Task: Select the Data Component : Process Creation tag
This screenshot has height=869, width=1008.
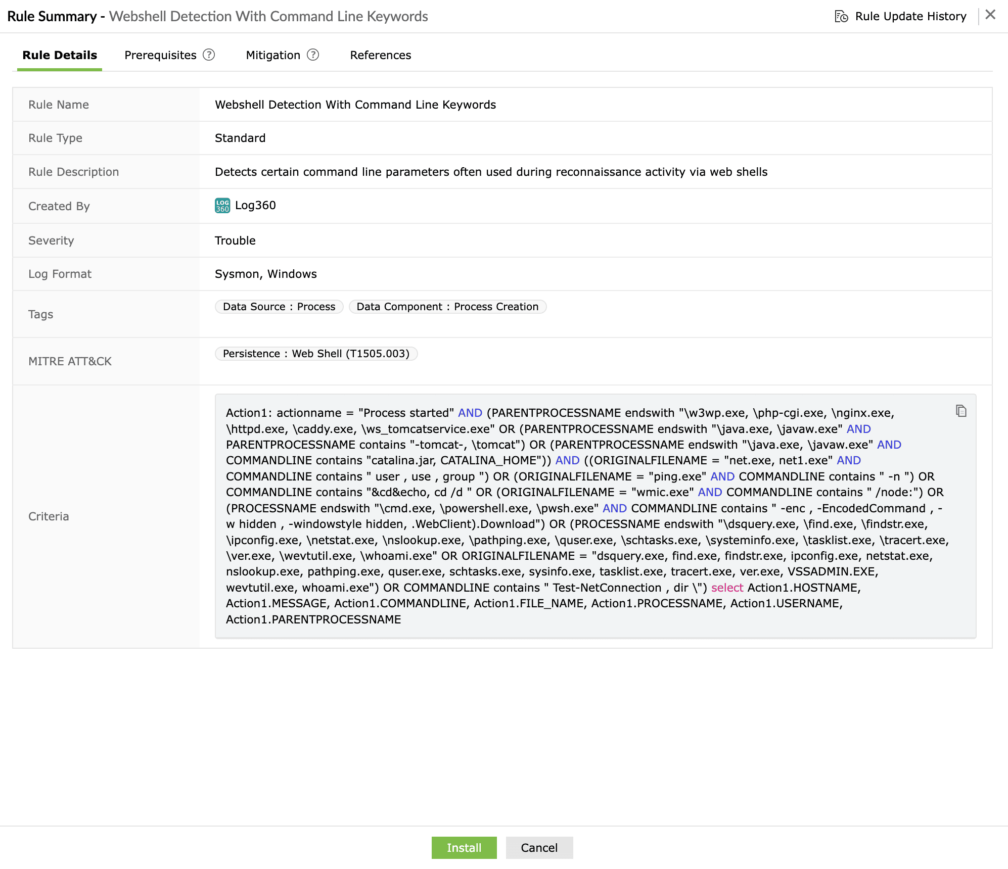Action: (447, 306)
